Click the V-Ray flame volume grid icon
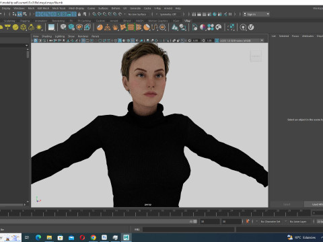Screen dimensions: 323x242 (x=87, y=28)
